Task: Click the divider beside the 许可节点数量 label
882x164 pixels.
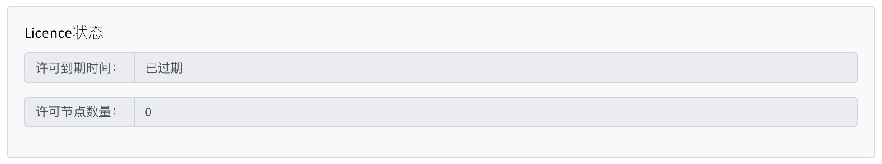Action: (134, 112)
